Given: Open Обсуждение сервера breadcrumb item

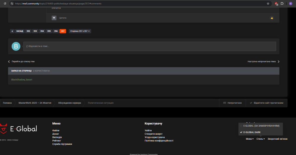Looking at the screenshot, I should 69,103.
